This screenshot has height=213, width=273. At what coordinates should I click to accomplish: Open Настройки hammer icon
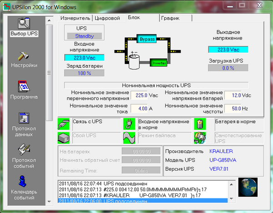pyautogui.click(x=23, y=56)
